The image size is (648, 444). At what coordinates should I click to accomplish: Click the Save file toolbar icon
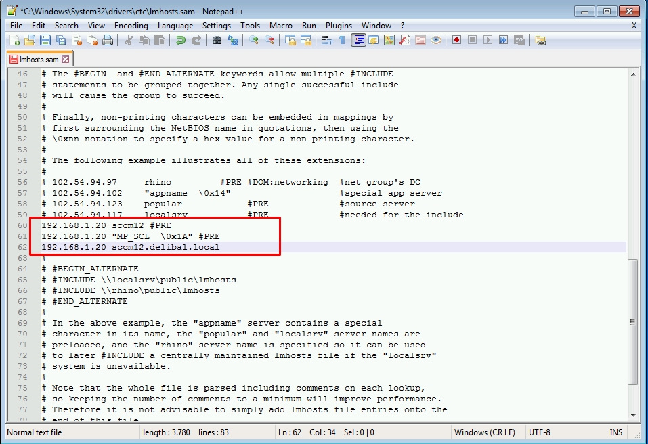(x=46, y=41)
